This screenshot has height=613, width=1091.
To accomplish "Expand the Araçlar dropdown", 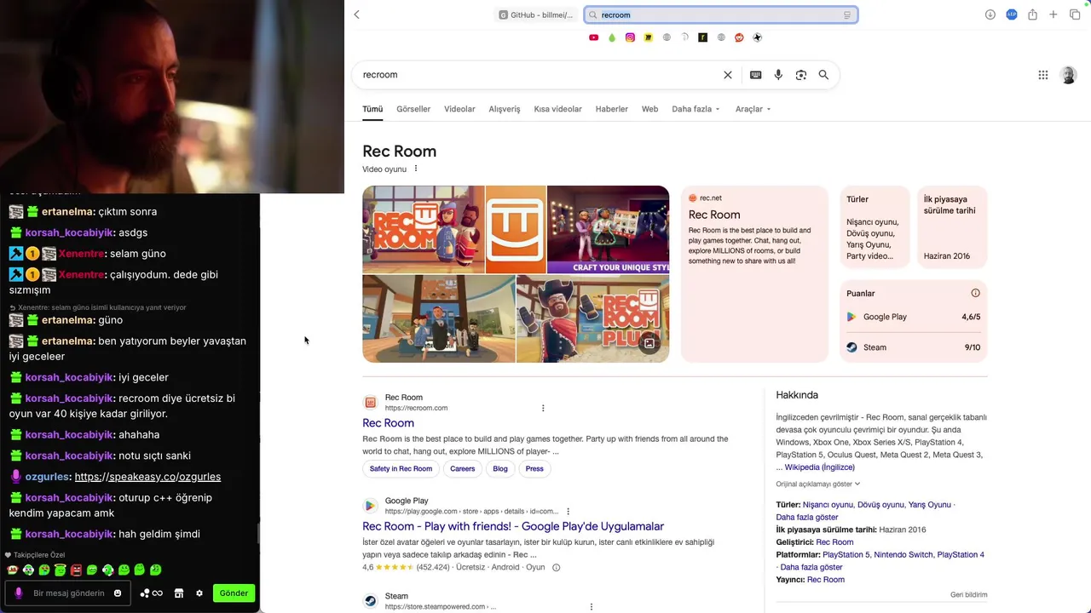I will [753, 109].
